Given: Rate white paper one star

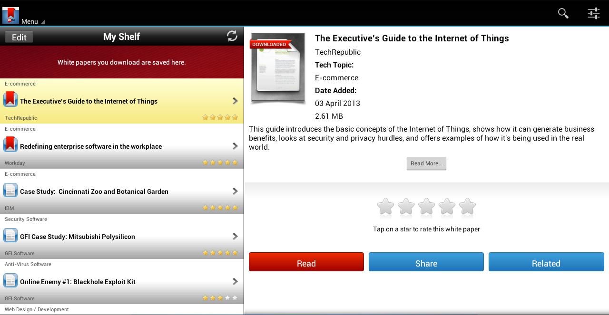Looking at the screenshot, I should point(385,207).
